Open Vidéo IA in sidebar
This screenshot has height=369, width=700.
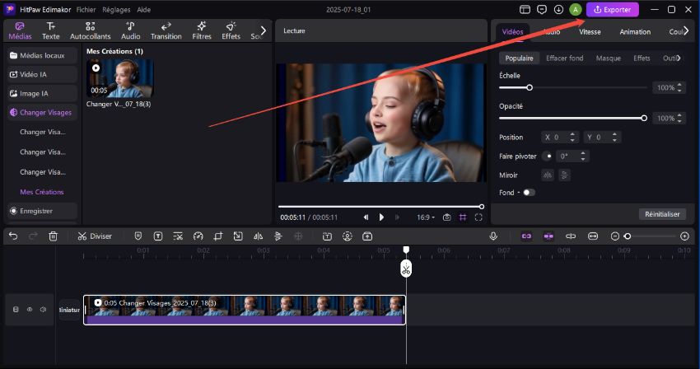click(42, 74)
